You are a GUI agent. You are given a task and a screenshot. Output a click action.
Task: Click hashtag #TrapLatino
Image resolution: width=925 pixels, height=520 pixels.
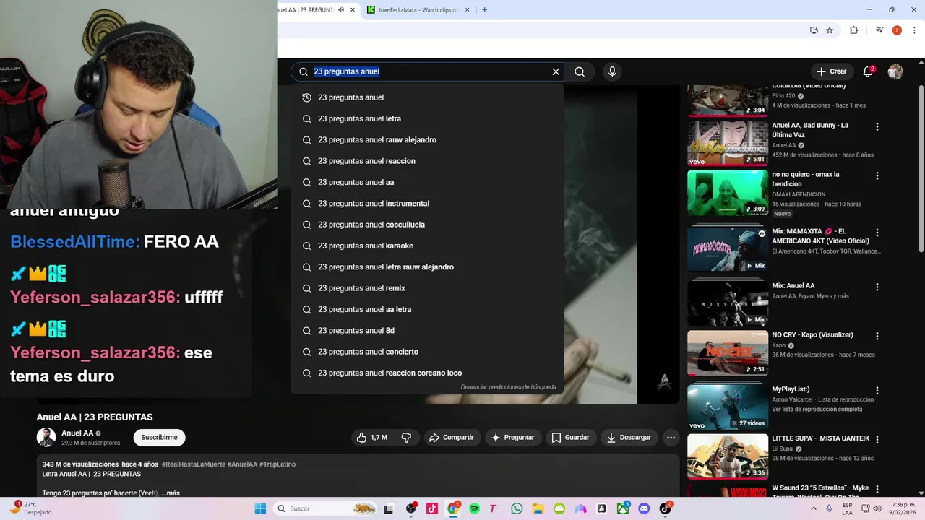point(277,464)
